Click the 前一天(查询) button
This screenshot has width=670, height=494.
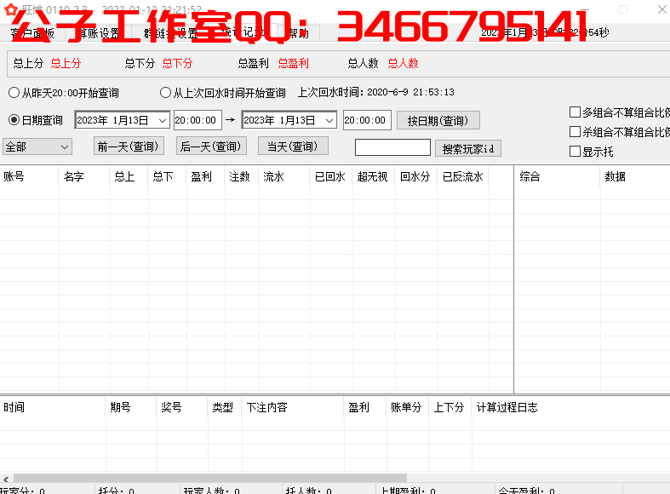click(x=129, y=146)
